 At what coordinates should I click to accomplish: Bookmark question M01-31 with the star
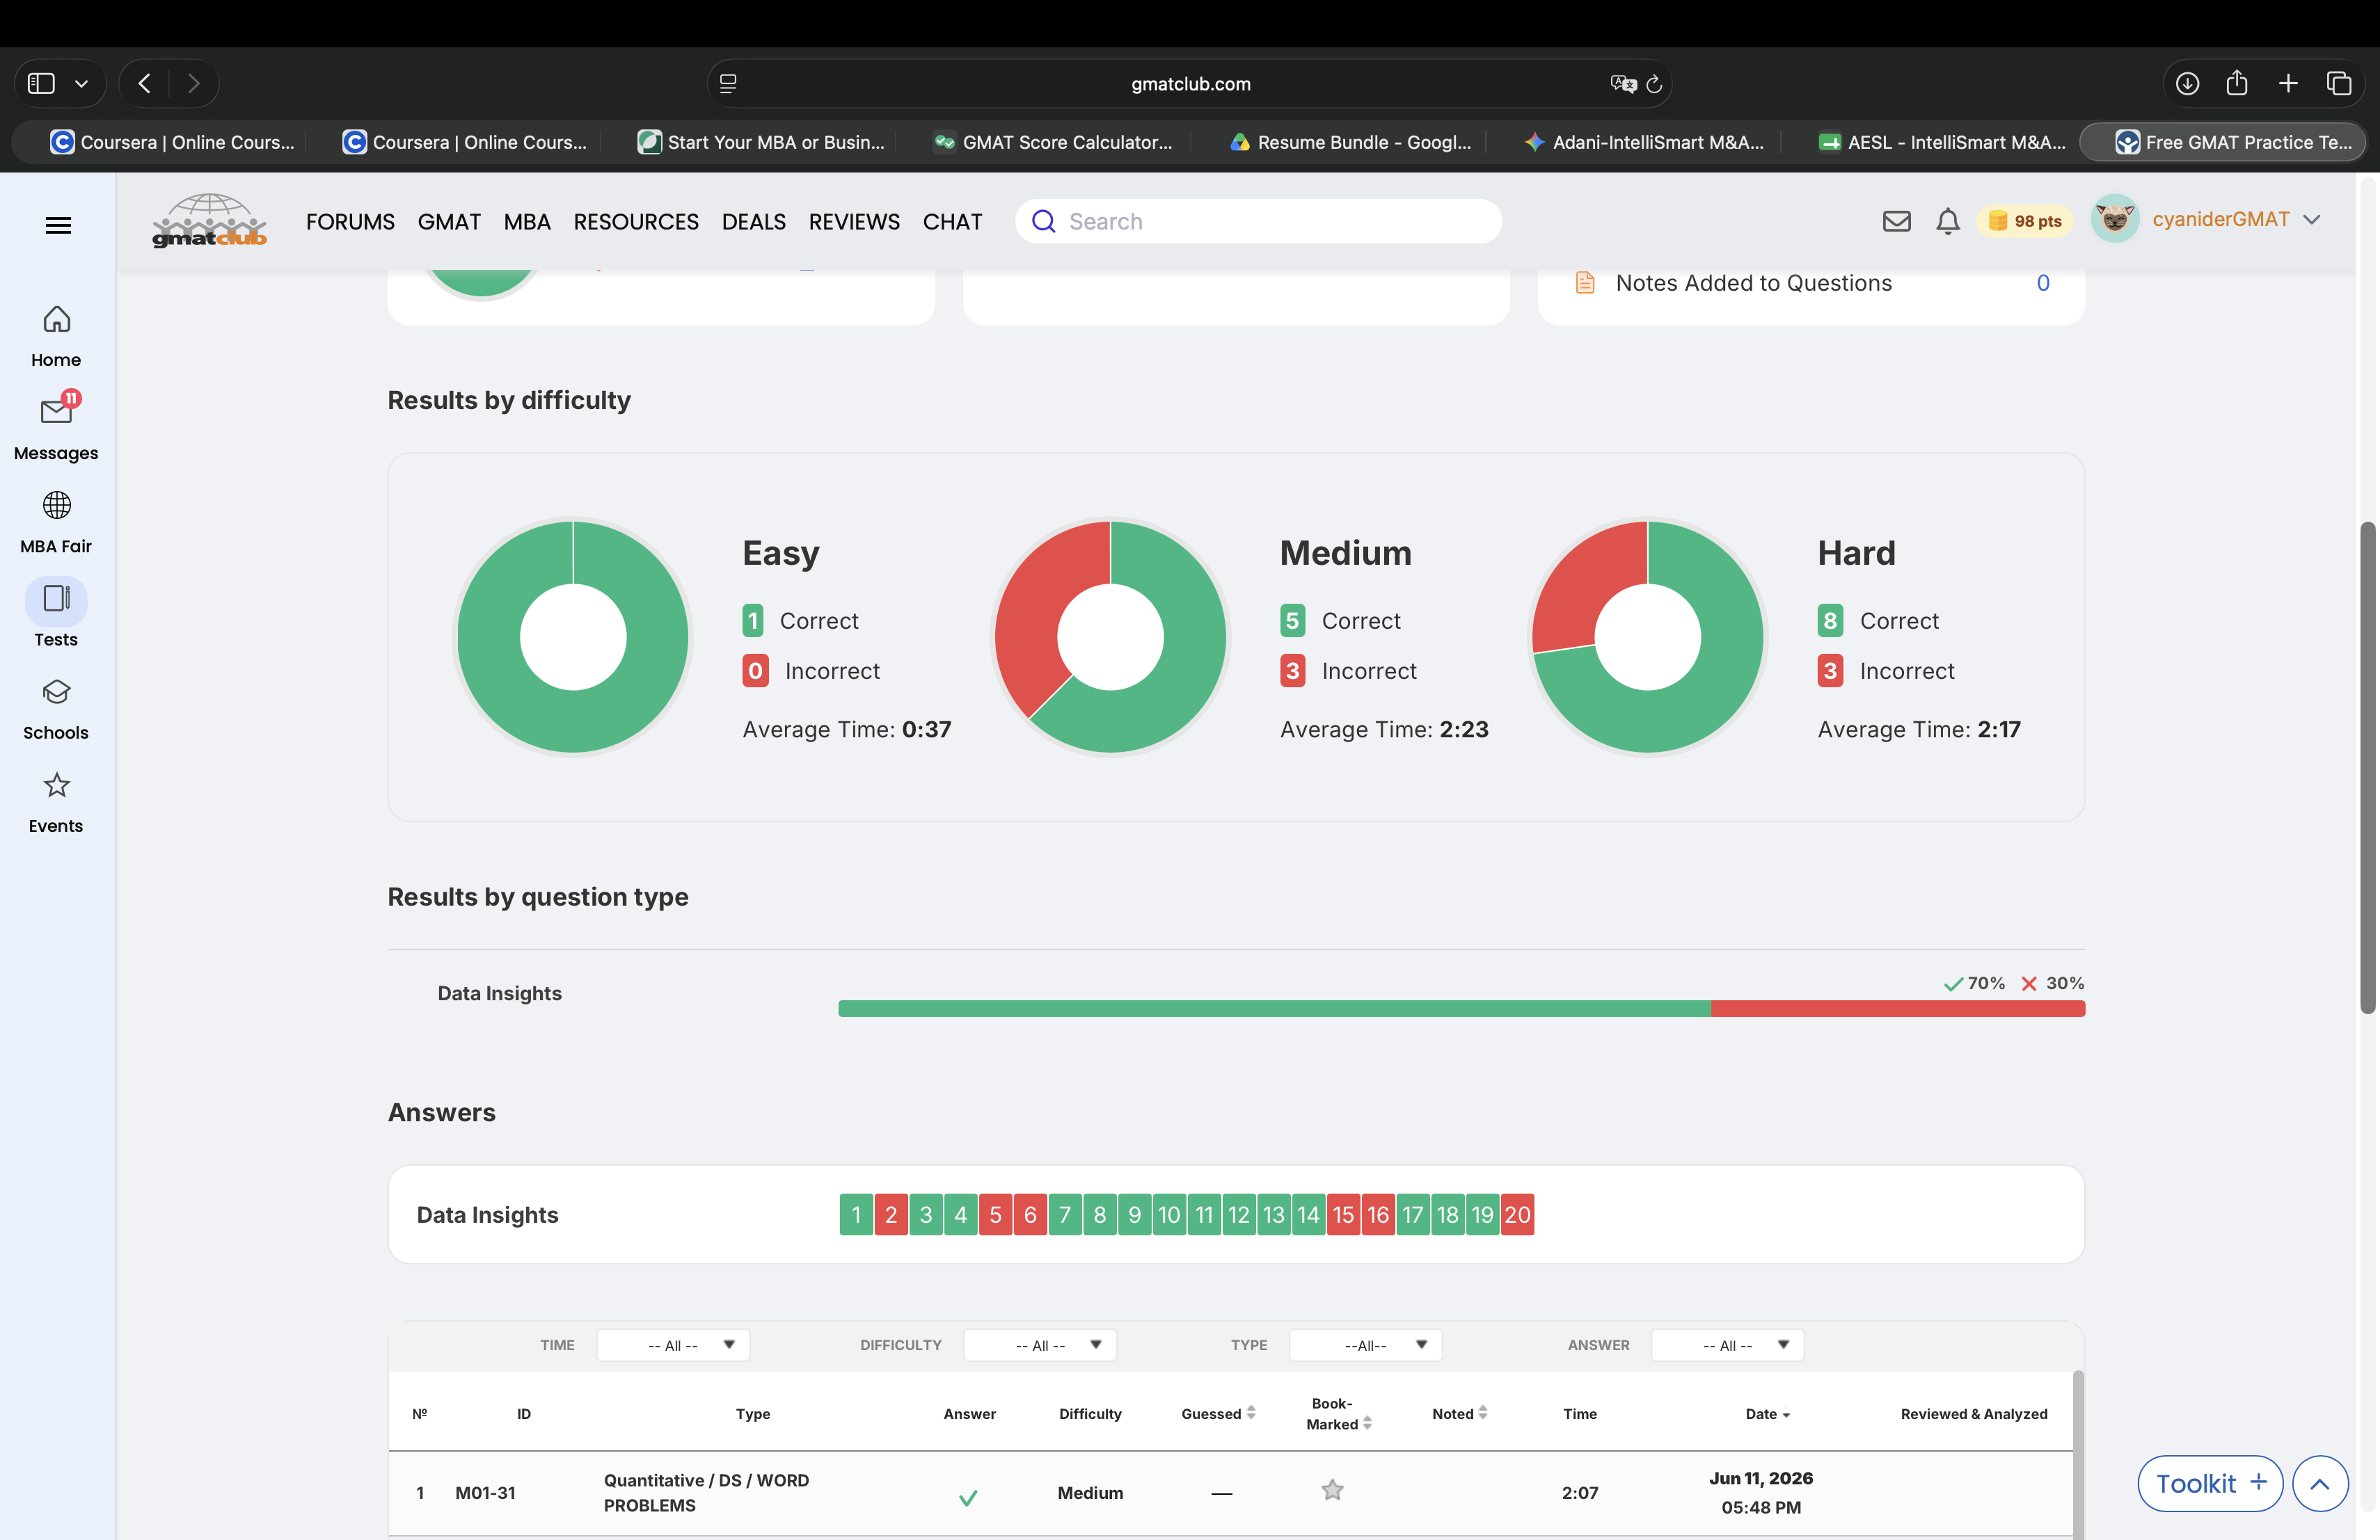point(1332,1490)
